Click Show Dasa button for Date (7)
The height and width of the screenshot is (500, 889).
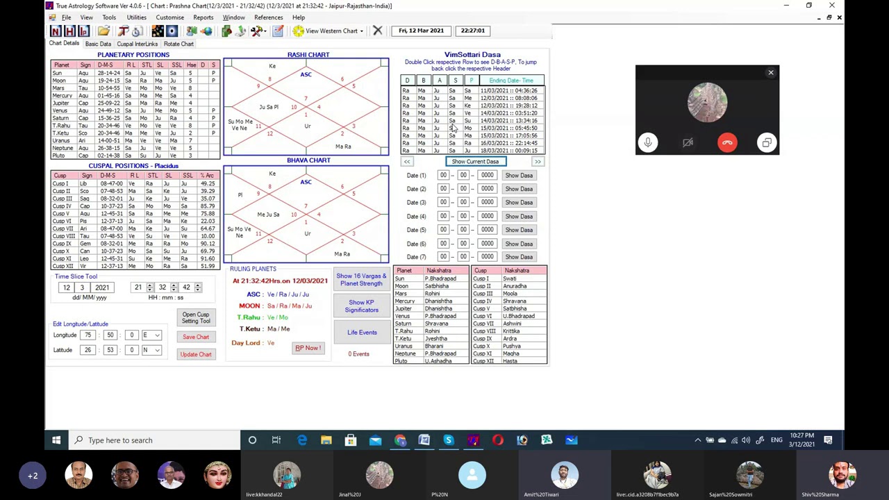(x=519, y=257)
